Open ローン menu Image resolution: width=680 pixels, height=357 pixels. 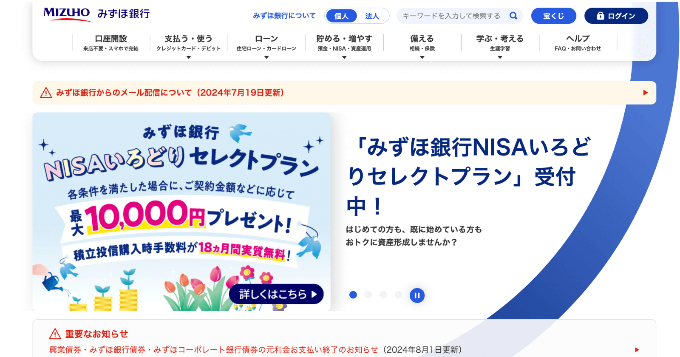[x=266, y=43]
